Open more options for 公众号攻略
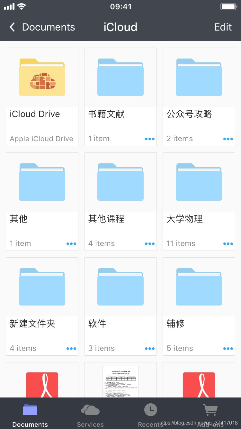 (228, 139)
